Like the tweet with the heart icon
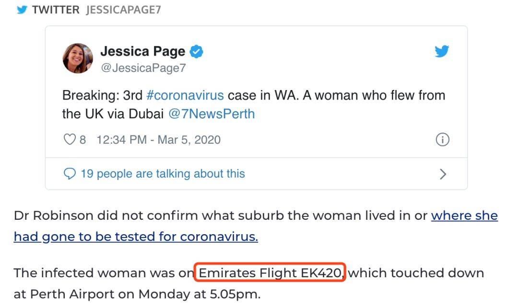518x306 pixels. click(x=70, y=139)
